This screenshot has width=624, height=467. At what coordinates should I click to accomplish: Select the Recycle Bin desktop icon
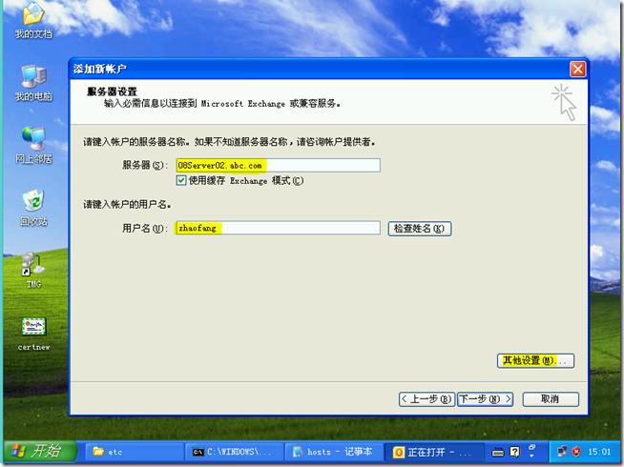(33, 208)
